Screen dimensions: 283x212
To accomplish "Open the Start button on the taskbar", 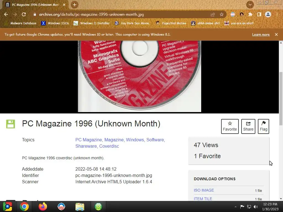I will [x=7, y=206].
